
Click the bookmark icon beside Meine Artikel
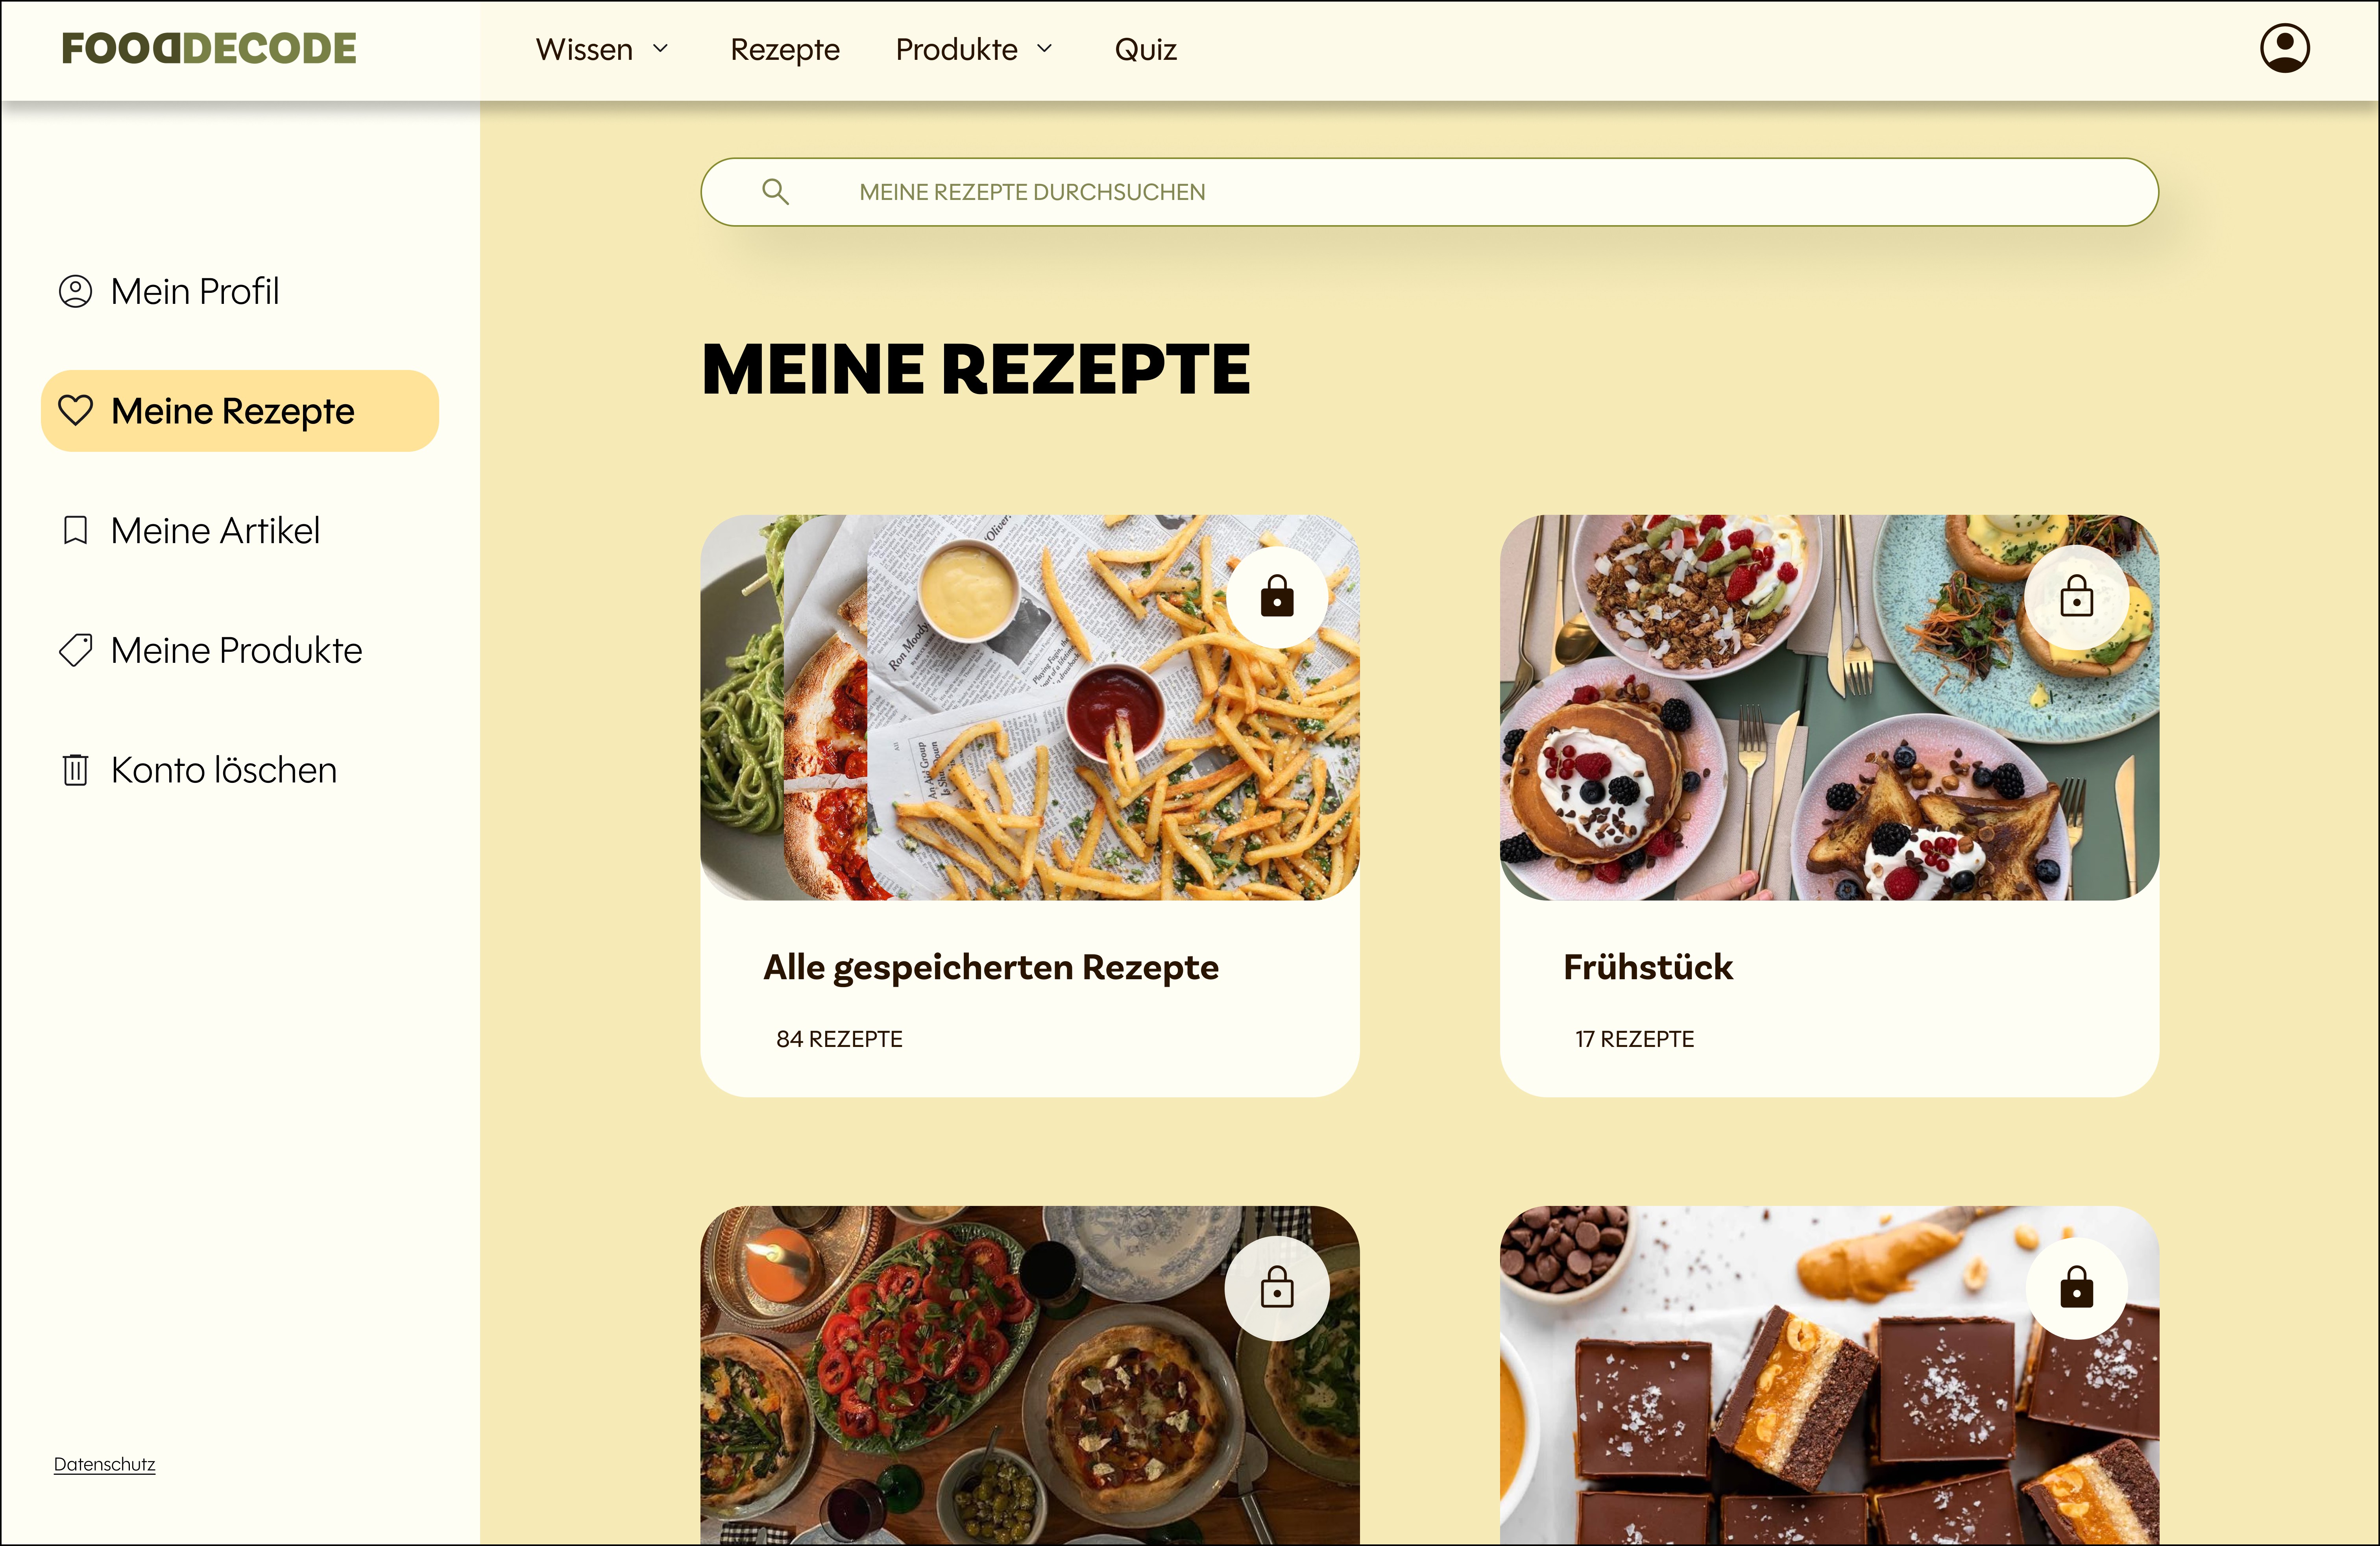pyautogui.click(x=75, y=530)
